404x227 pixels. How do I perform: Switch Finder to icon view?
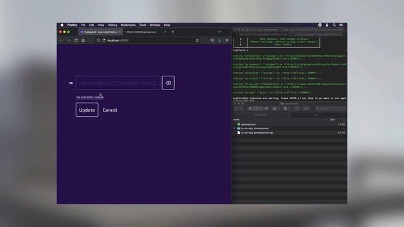(250, 108)
